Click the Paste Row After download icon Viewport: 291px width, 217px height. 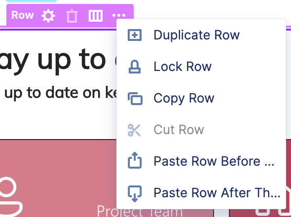pyautogui.click(x=135, y=193)
